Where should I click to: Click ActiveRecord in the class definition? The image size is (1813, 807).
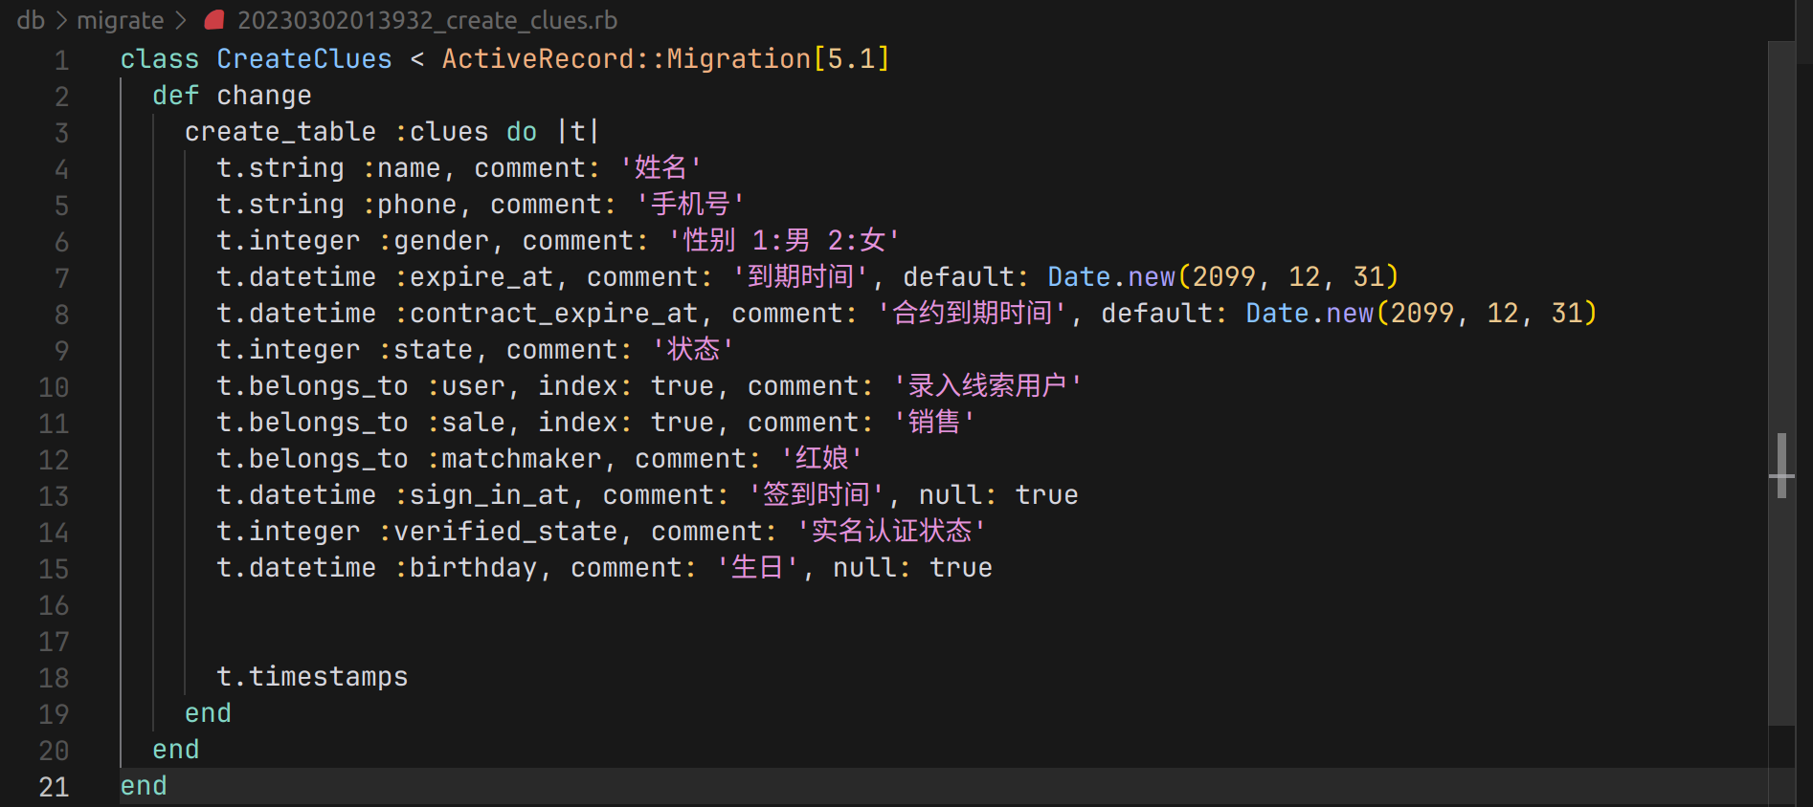pyautogui.click(x=538, y=59)
